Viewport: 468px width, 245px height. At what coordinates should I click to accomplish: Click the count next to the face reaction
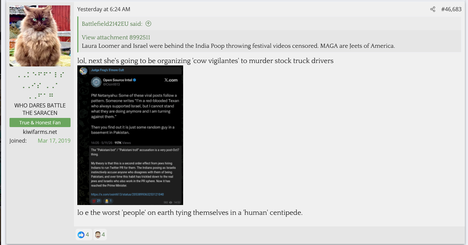click(103, 234)
